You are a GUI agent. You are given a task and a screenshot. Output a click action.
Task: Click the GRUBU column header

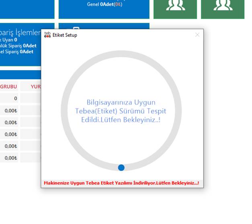pyautogui.click(x=8, y=87)
